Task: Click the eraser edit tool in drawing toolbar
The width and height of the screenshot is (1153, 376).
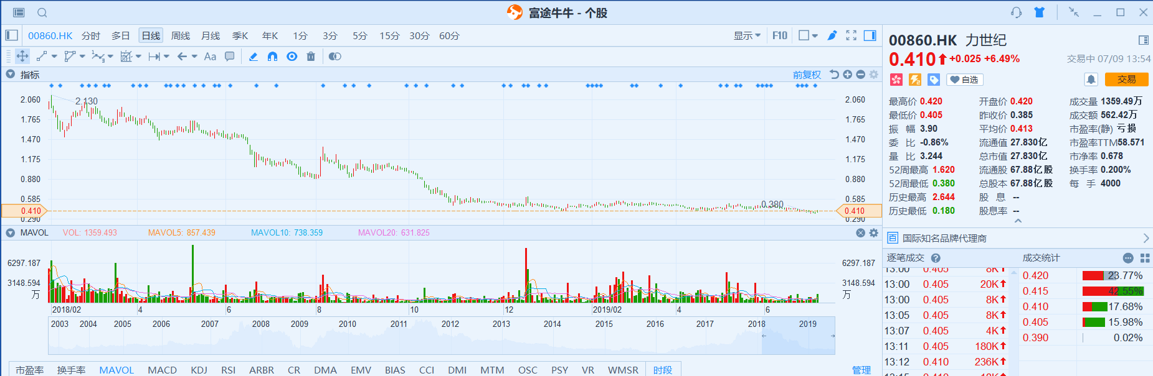Action: click(x=253, y=57)
